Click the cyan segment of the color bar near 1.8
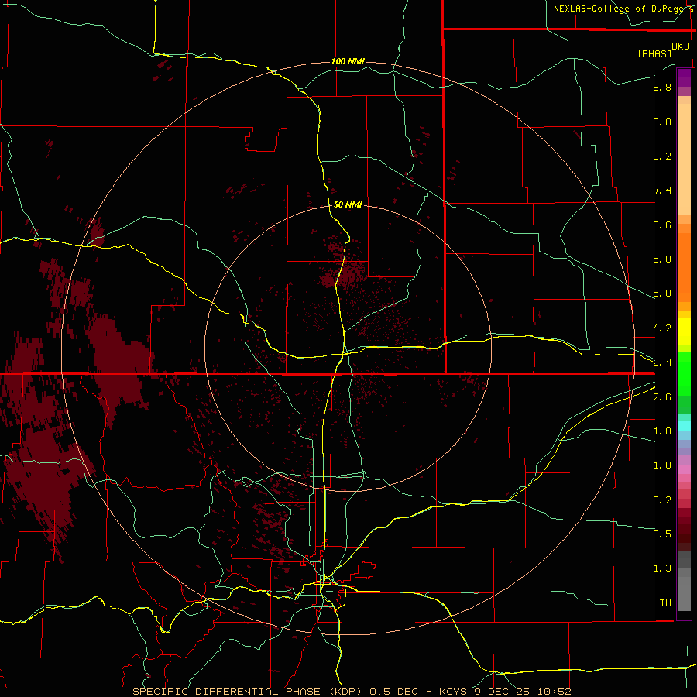The height and width of the screenshot is (697, 697). (684, 426)
